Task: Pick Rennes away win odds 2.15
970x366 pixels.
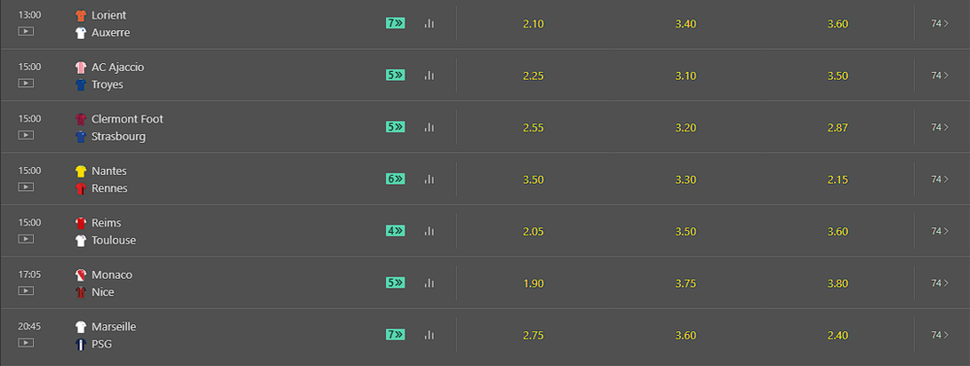Action: [838, 180]
